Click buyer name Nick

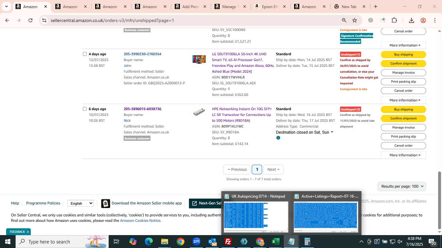(127, 120)
